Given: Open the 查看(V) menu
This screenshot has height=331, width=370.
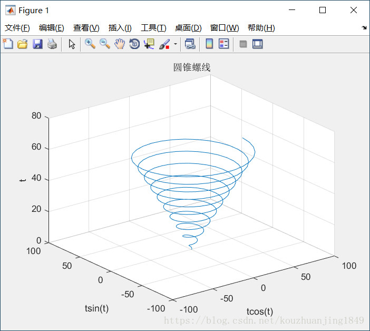Looking at the screenshot, I should coord(86,28).
